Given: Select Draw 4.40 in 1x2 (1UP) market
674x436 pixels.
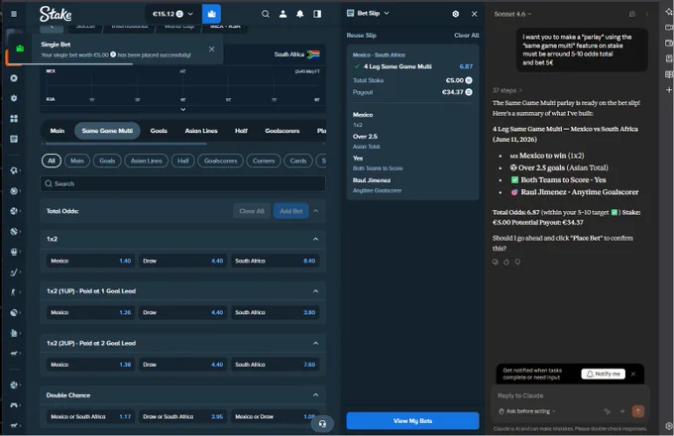Looking at the screenshot, I should [182, 312].
